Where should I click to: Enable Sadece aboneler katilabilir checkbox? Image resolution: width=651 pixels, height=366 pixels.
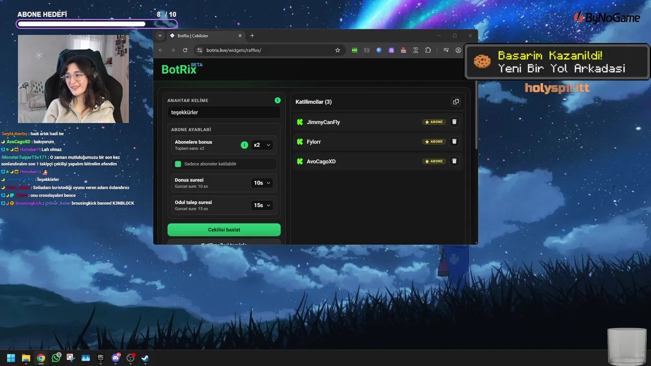178,164
